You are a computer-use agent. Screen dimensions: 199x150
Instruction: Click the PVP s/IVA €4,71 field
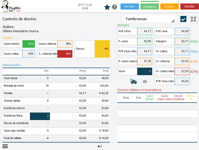[x=145, y=31]
